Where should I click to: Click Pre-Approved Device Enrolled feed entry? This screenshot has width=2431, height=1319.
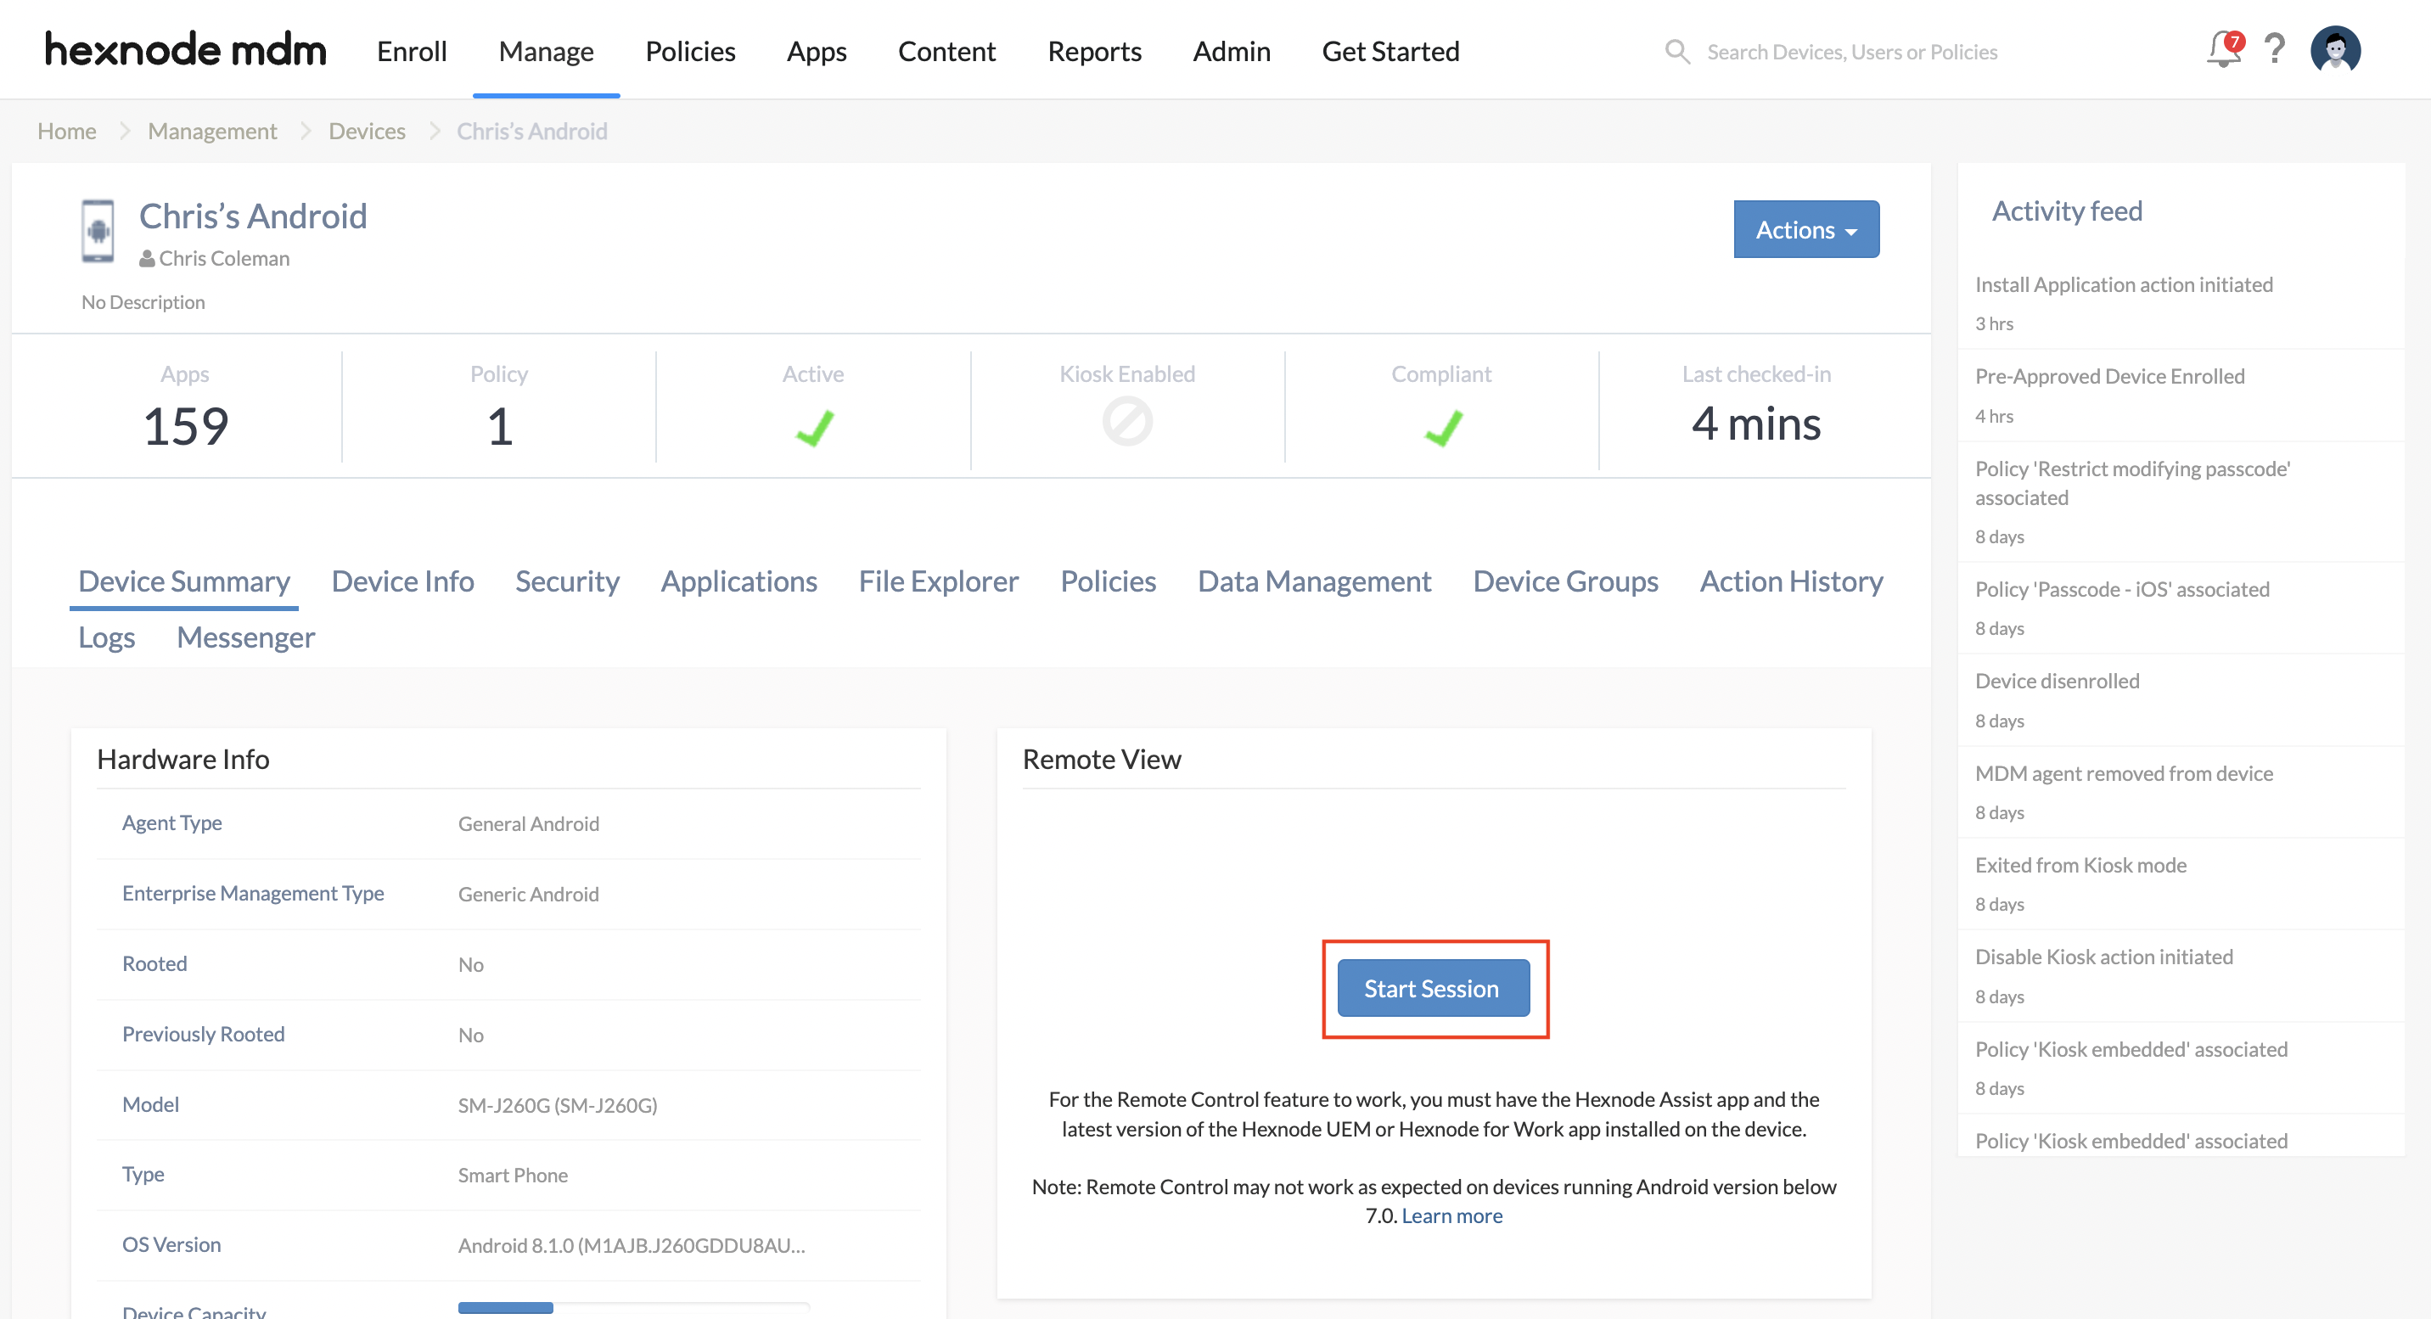pyautogui.click(x=2109, y=377)
